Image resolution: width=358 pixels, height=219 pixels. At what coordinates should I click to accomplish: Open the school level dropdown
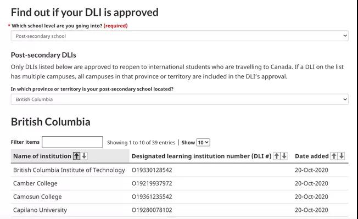click(x=180, y=36)
